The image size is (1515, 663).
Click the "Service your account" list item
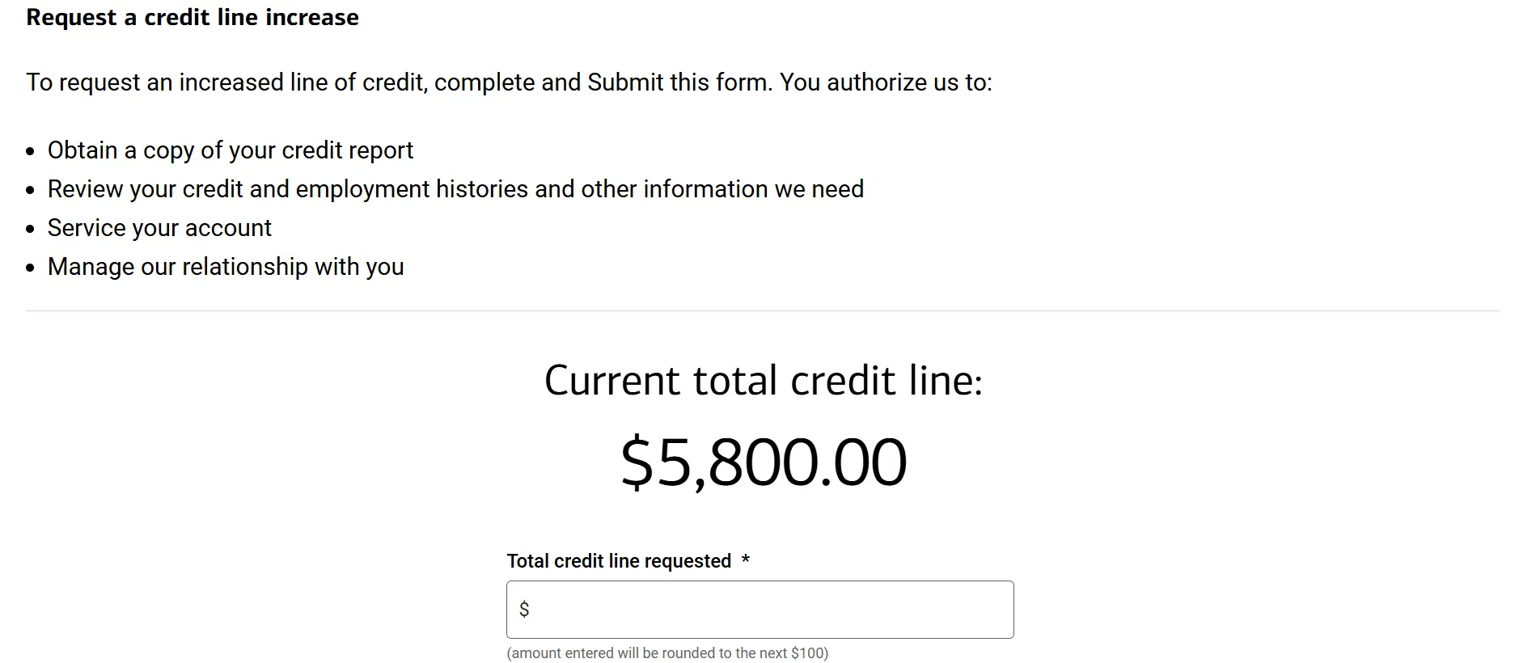[159, 228]
